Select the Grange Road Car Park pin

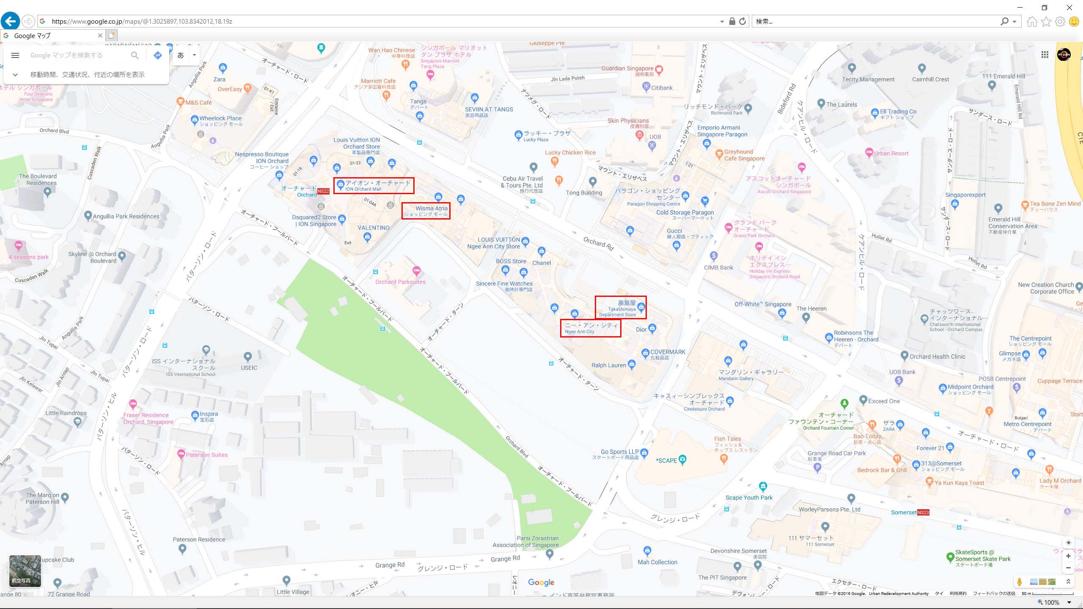818,467
